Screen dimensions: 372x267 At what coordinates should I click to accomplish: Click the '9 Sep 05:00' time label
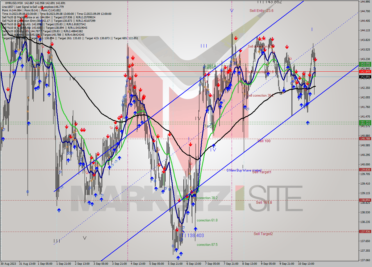pos(268,264)
